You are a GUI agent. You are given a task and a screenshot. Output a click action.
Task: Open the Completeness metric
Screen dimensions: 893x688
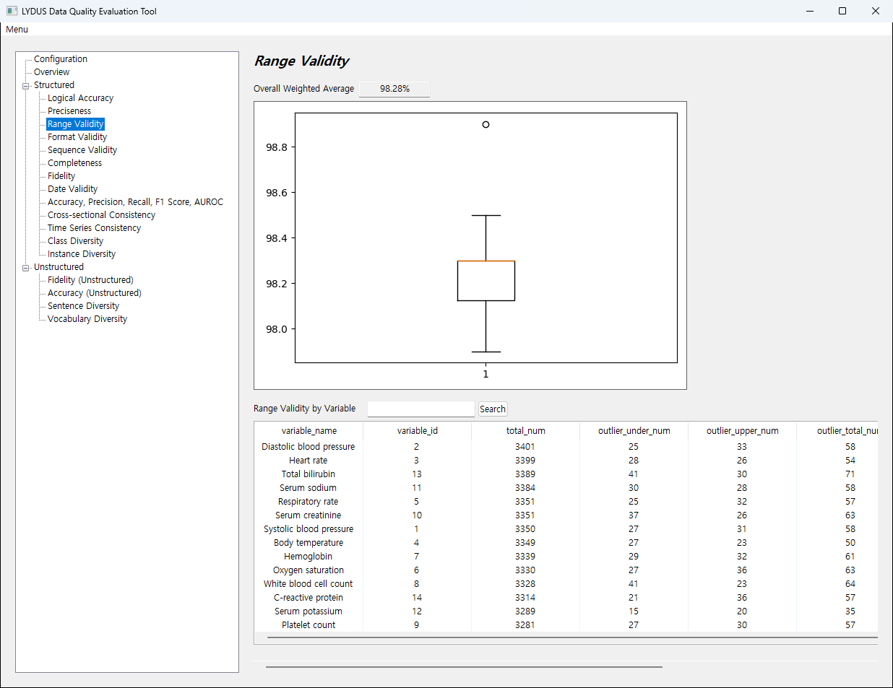(74, 163)
